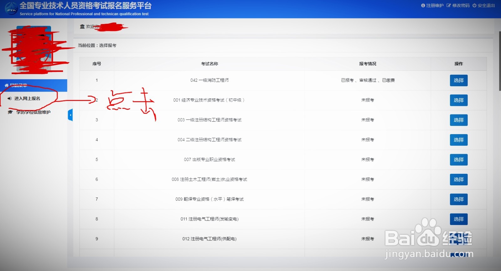The image size is (501, 271).
Task: Open 学历学位信息维护 sidebar item
Action: coord(33,112)
